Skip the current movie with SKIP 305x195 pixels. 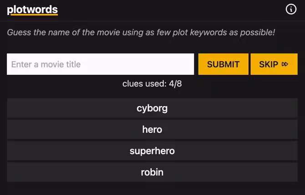point(274,64)
